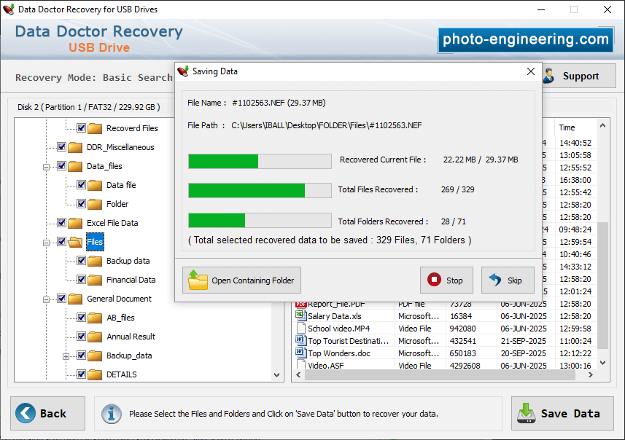Click the Save Data button
The width and height of the screenshot is (625, 440).
tap(562, 413)
